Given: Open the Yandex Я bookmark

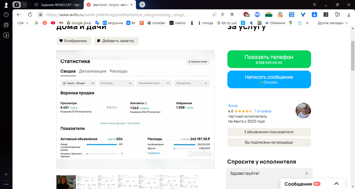Looking at the screenshot, I should tap(45, 23).
